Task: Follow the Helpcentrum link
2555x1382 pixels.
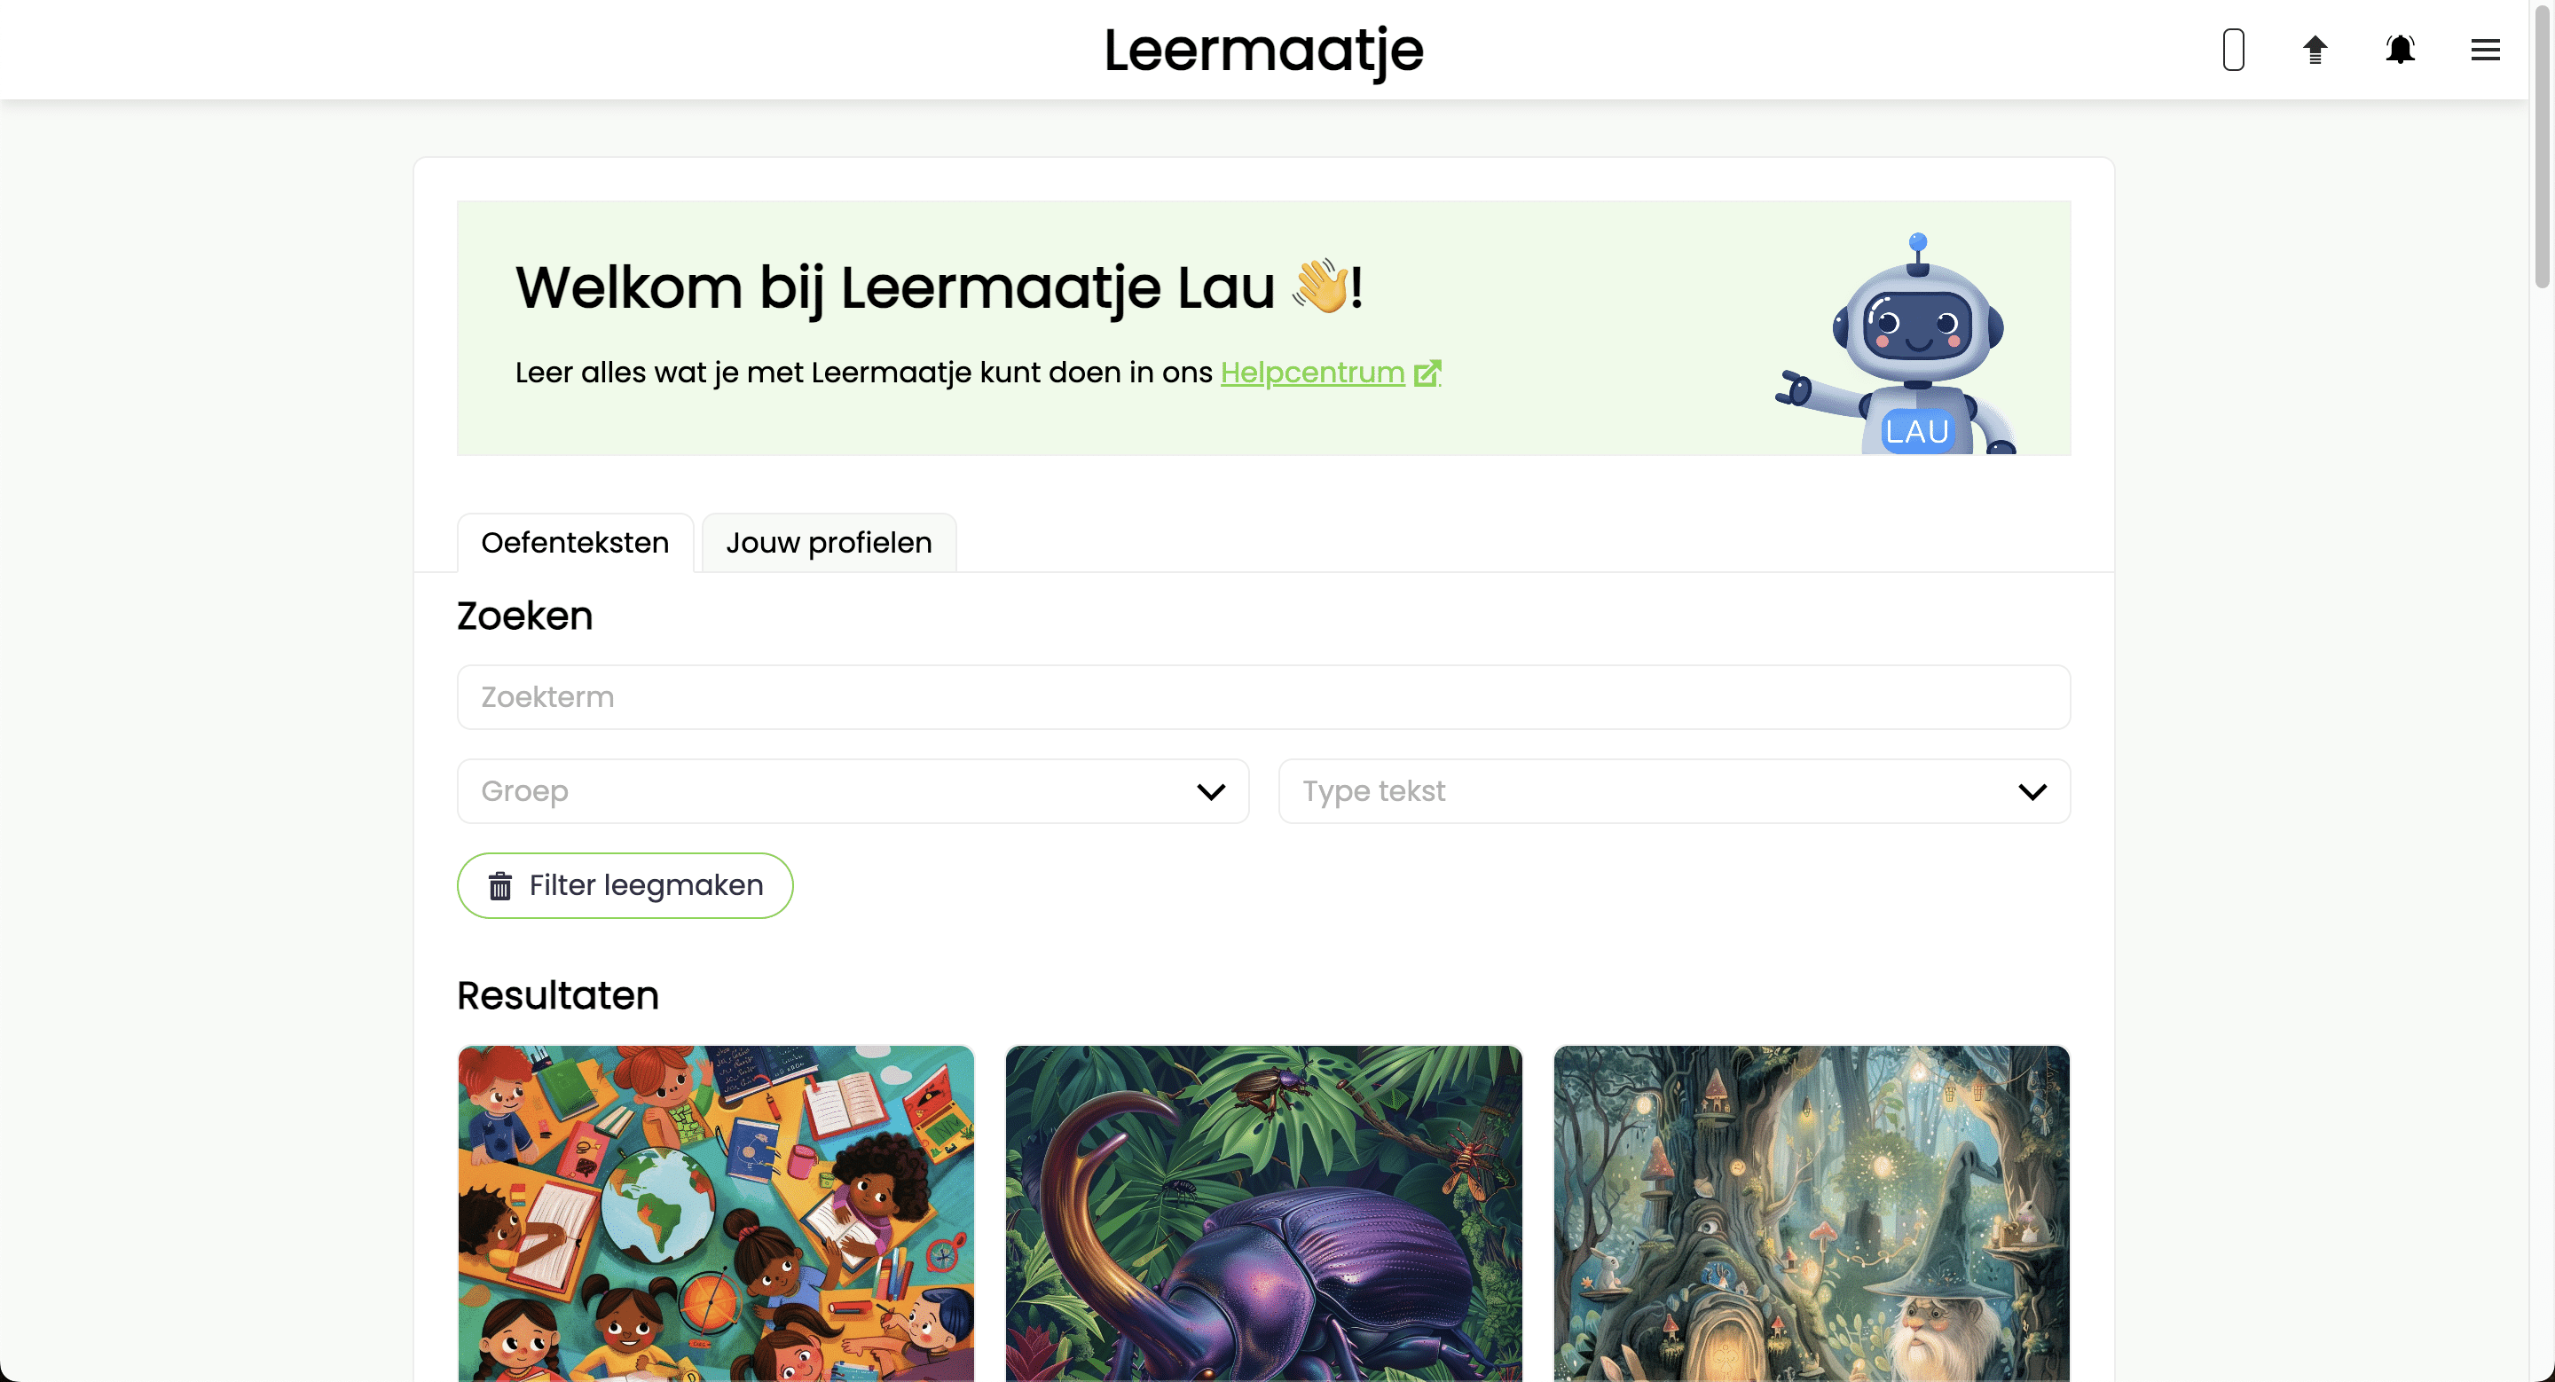Action: (x=1312, y=373)
